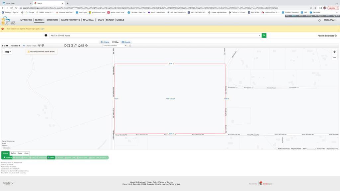The image size is (340, 191).
Task: Open Recent Searches history
Action: coord(327,35)
